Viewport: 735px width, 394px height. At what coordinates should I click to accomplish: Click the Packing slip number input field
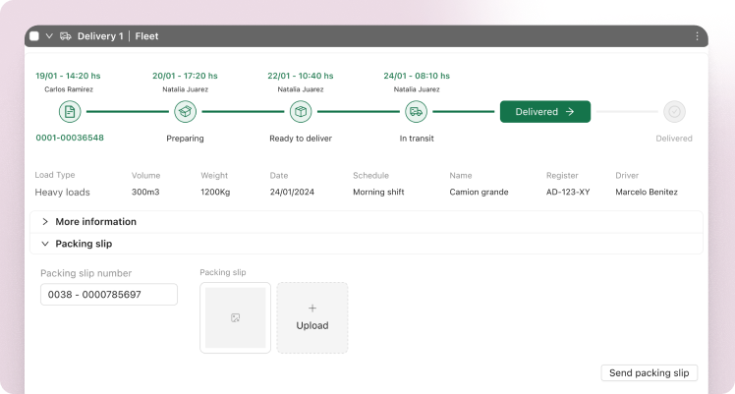click(109, 294)
